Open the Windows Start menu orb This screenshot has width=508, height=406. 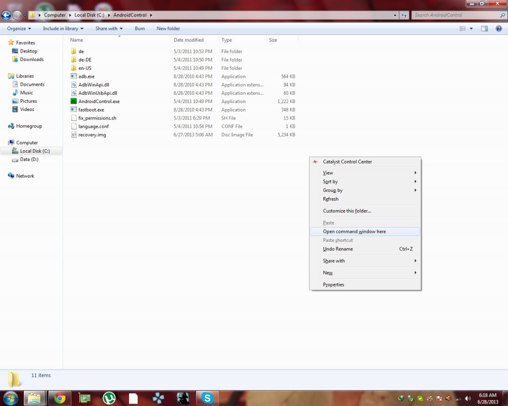[x=11, y=398]
